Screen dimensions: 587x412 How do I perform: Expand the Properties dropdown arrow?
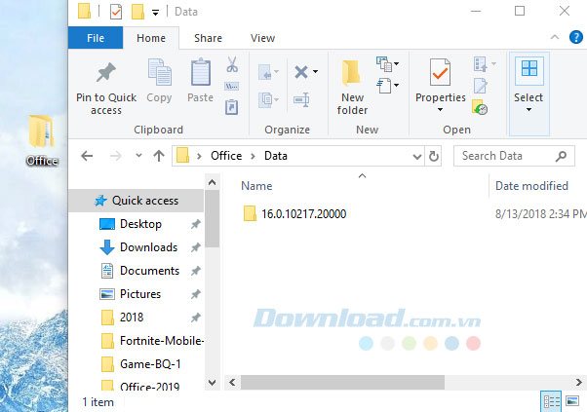tap(441, 110)
